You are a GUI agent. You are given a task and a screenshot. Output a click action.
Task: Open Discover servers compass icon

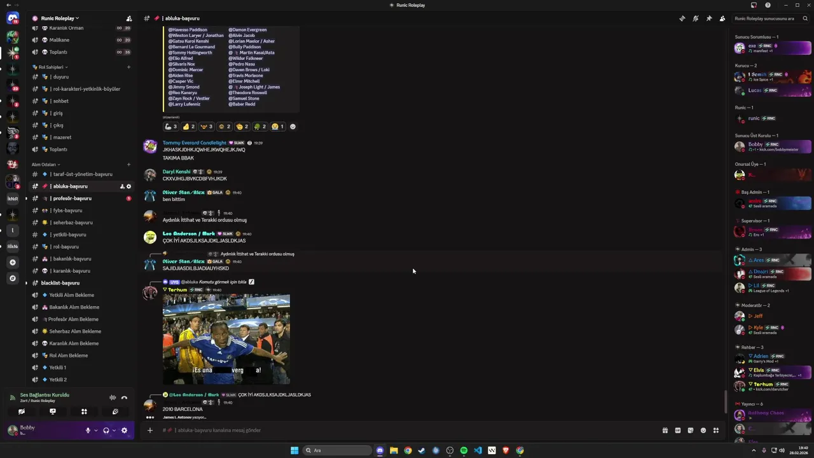pos(12,278)
